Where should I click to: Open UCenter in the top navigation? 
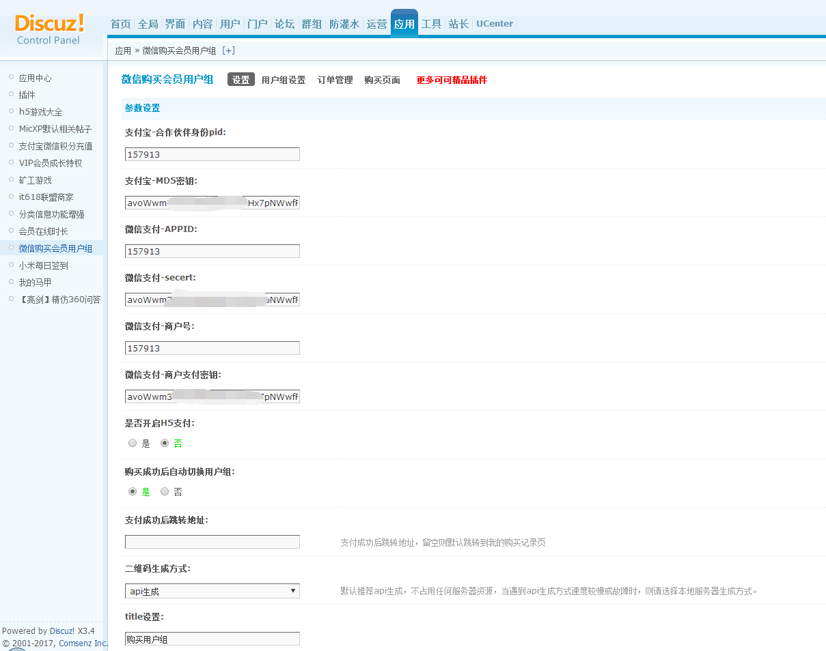click(494, 24)
